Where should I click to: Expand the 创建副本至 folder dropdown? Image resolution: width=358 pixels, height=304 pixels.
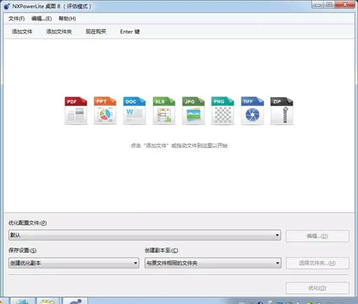click(277, 263)
